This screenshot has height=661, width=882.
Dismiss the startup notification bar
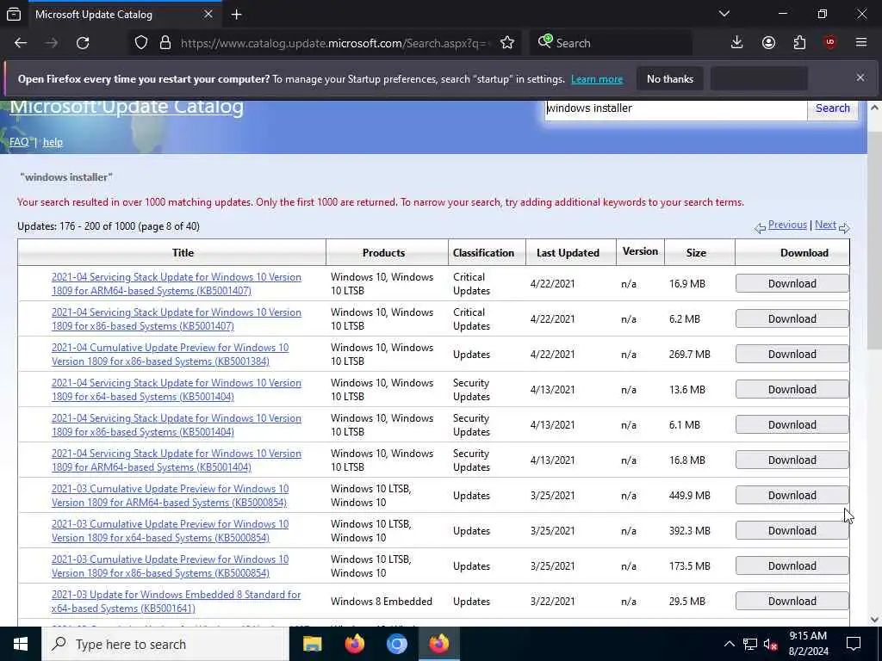coord(860,78)
